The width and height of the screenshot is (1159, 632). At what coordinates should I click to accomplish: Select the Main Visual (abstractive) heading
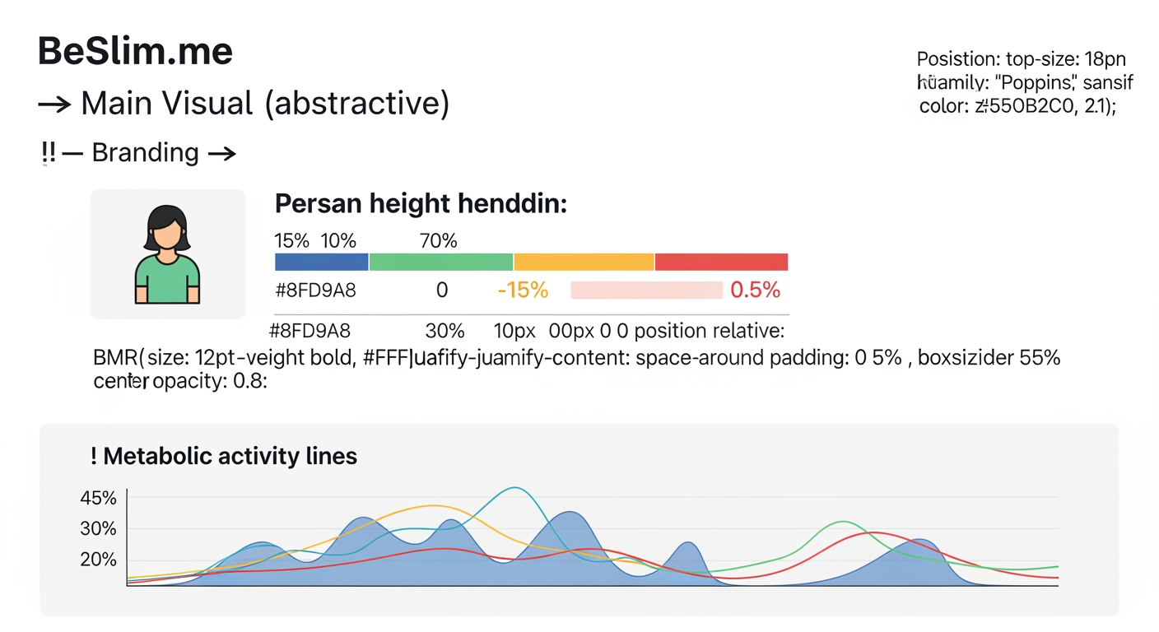[x=265, y=105]
